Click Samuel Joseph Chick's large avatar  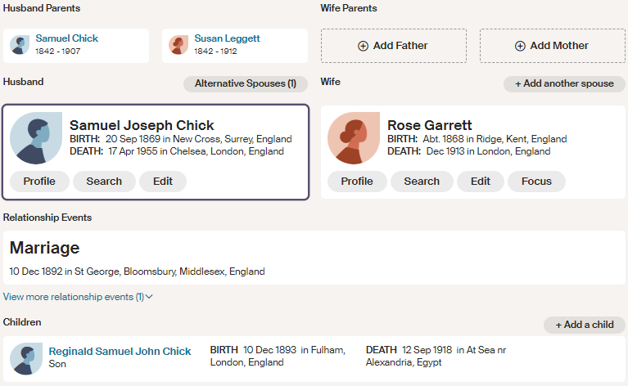[x=36, y=137]
